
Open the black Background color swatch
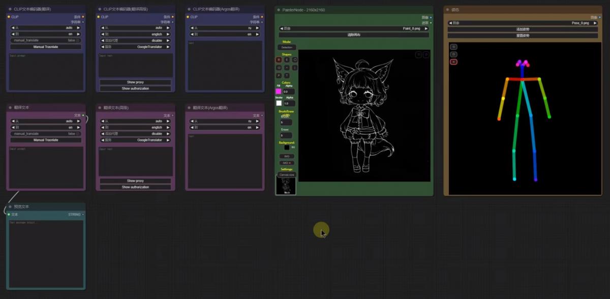287,147
